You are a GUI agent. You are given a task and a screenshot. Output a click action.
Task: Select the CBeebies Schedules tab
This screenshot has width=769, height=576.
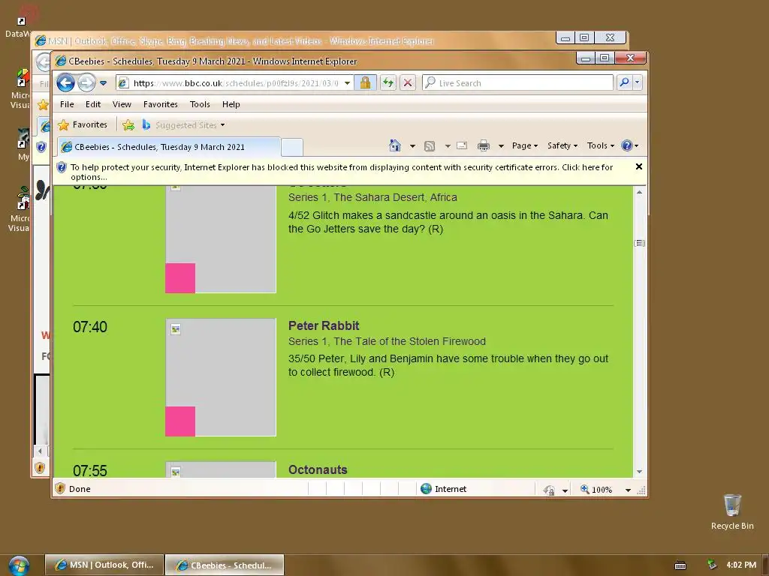click(x=169, y=147)
